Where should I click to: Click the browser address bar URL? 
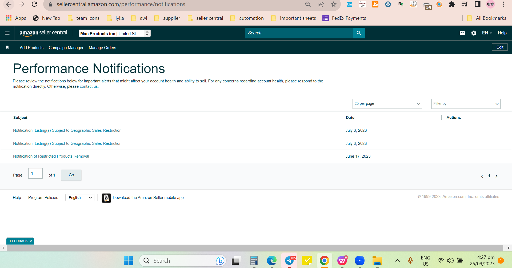pos(121,4)
